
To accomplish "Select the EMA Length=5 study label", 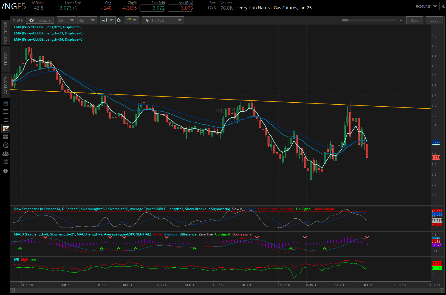I will pos(48,27).
